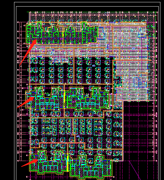Image resolution: width=164 pixels, height=180 pixels.
Task: Pick the yellow vertical bar in the bottom building
Action: 68,163
